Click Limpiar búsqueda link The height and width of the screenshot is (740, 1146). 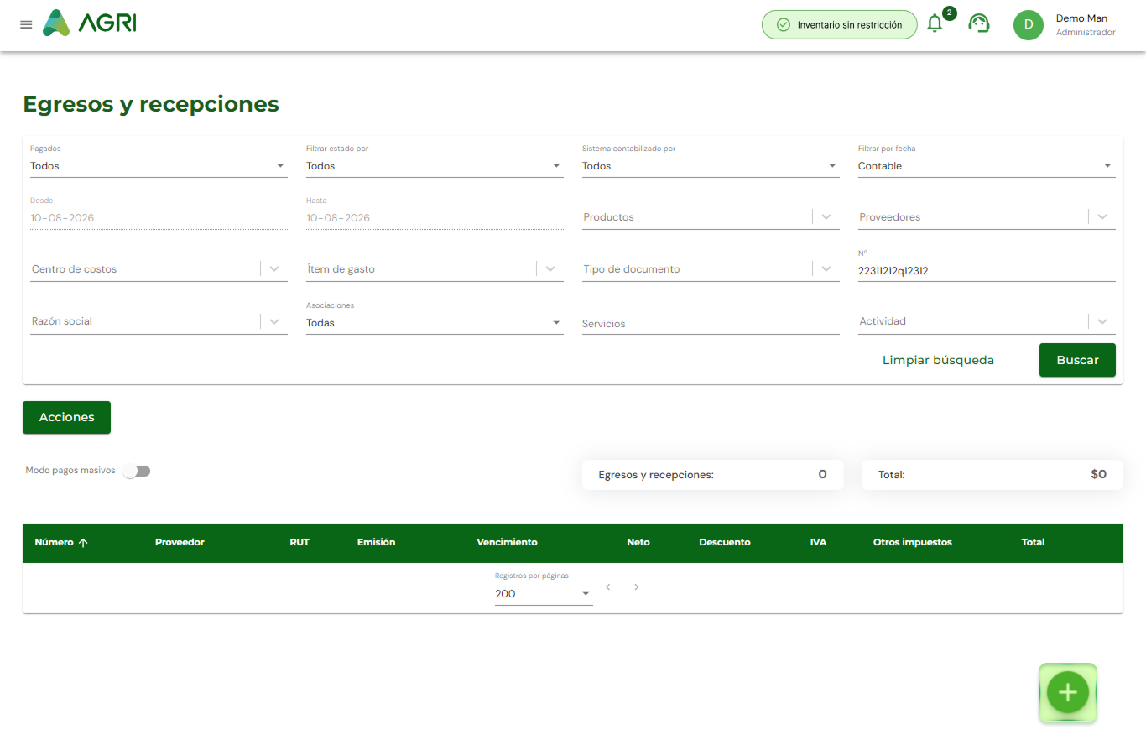tap(938, 360)
